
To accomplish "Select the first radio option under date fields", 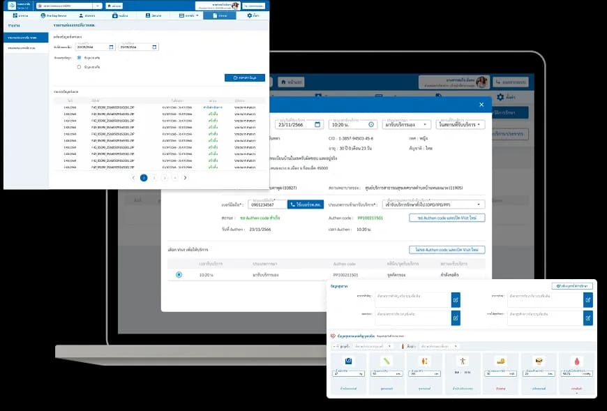I will [79, 58].
